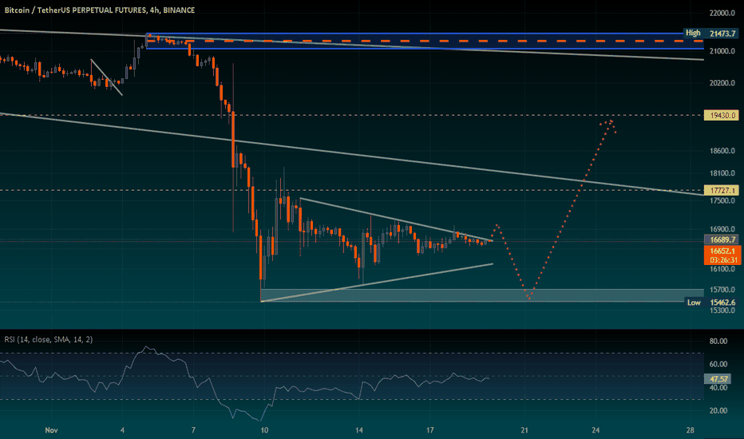
Task: Select the teal support zone rectangle near Low
Action: 482,295
